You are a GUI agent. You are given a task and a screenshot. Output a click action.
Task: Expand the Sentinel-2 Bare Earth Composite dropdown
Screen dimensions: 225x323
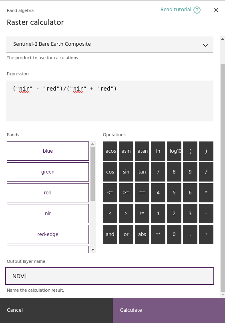coord(110,44)
